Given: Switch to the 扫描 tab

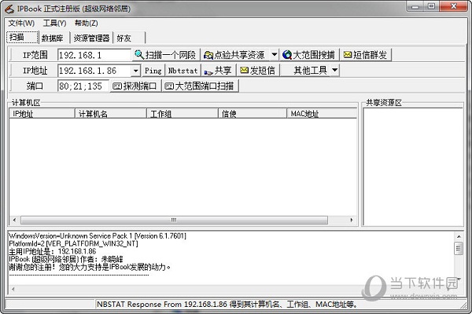Looking at the screenshot, I should (23, 37).
